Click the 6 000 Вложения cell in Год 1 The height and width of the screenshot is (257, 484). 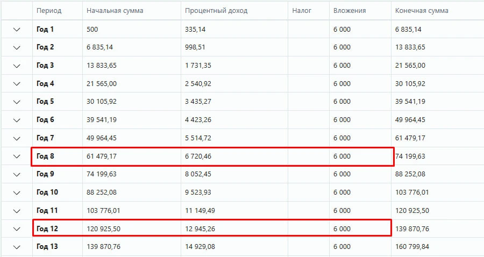pyautogui.click(x=342, y=30)
